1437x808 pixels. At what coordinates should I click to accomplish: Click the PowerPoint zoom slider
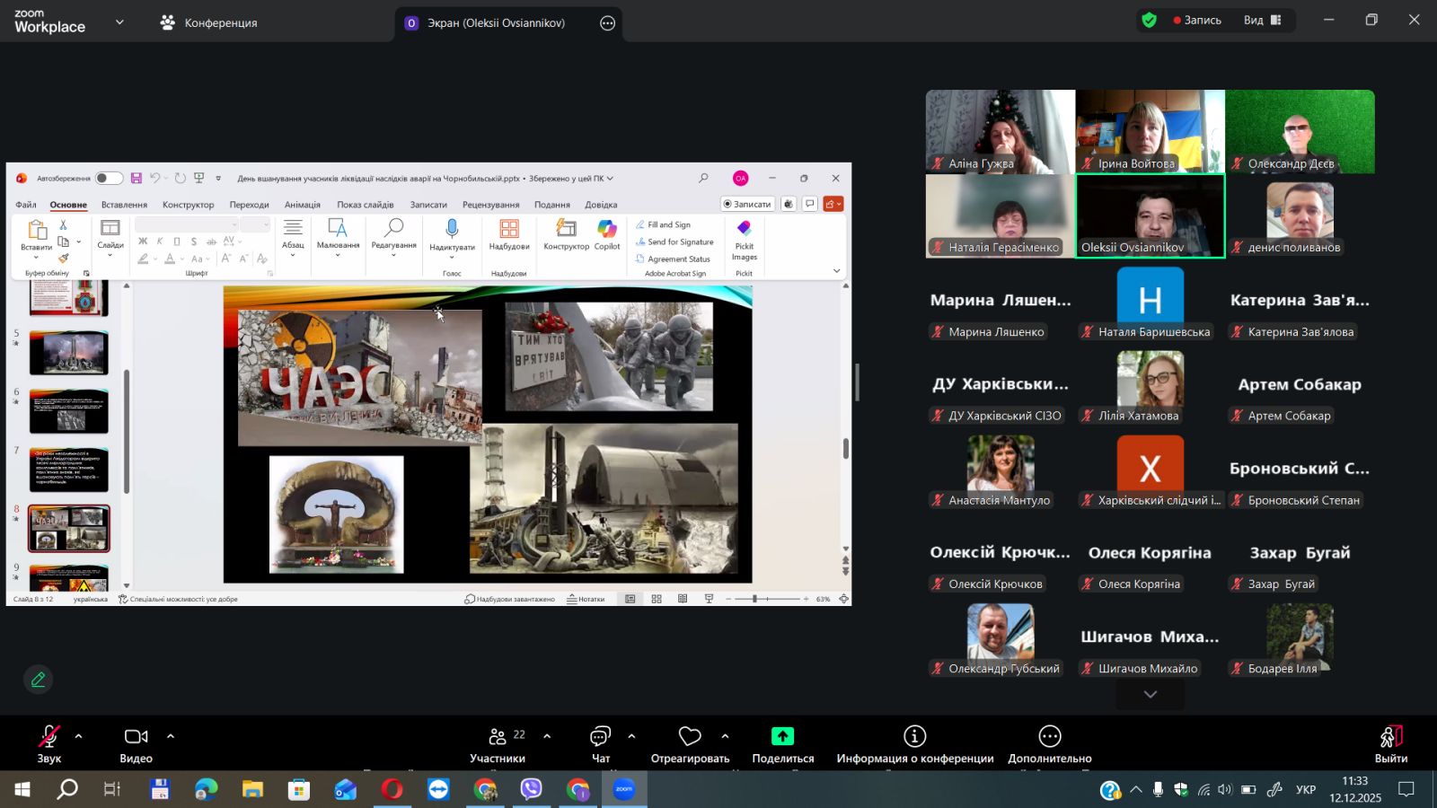click(755, 599)
